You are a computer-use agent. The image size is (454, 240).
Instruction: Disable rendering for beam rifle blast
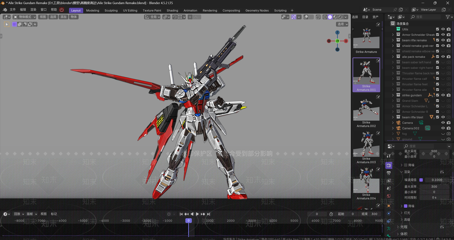point(449,117)
